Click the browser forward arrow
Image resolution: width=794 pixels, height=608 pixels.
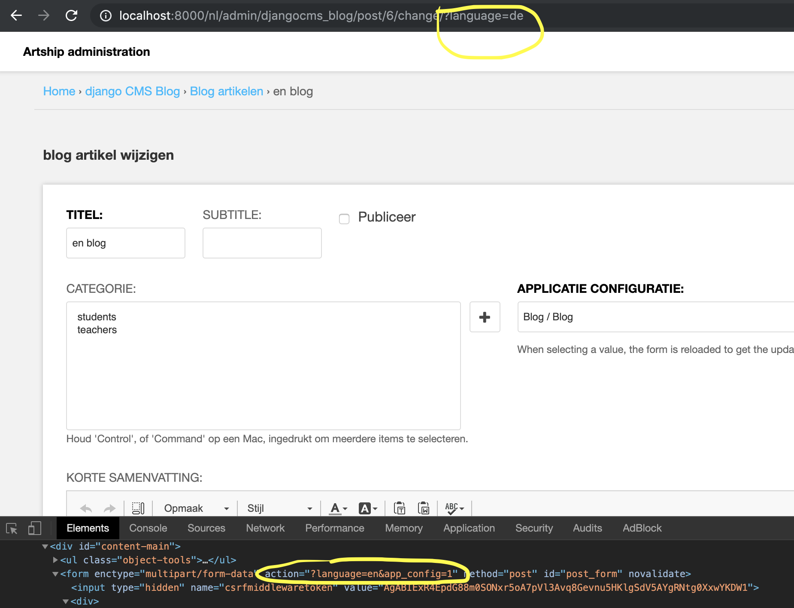(44, 16)
